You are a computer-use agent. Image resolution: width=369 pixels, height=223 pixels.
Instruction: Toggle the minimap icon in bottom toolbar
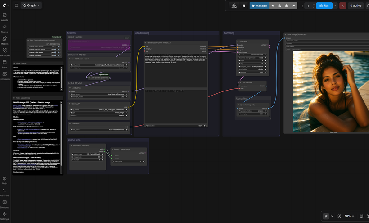[x=361, y=216]
